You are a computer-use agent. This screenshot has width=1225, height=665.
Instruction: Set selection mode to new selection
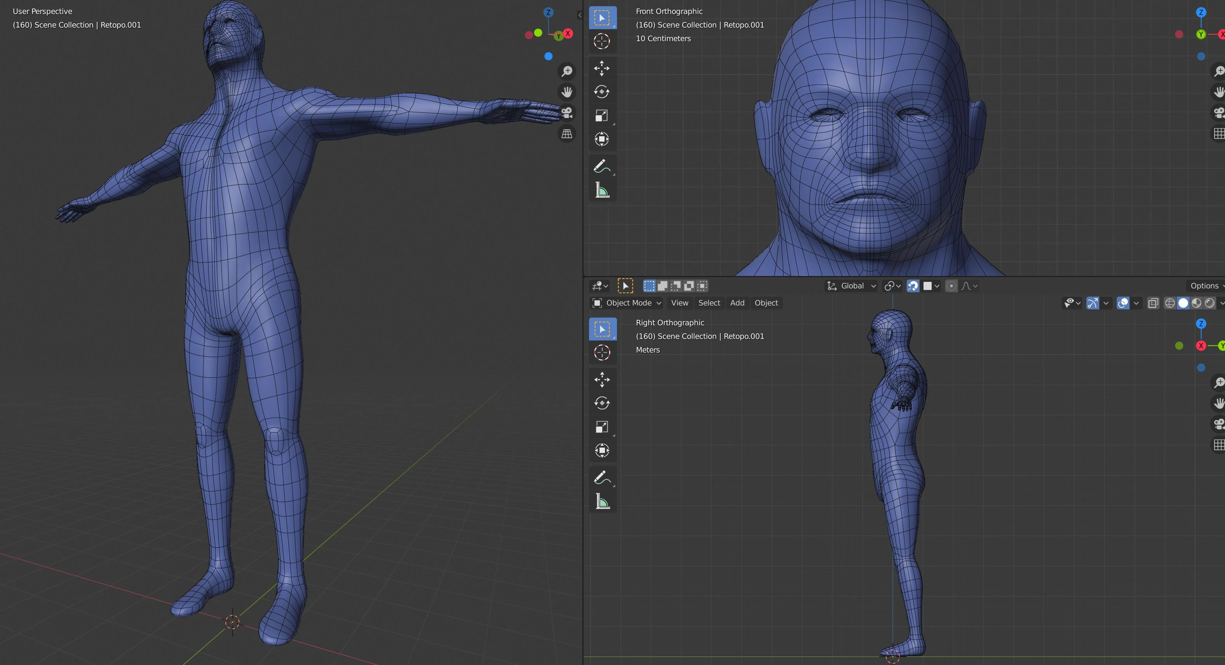649,286
